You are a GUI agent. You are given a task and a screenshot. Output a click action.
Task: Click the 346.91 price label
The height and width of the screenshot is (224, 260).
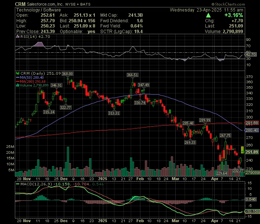[56, 85]
